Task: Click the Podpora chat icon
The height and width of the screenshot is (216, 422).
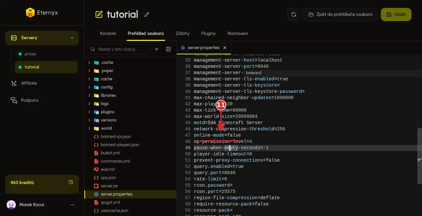Action: click(14, 100)
